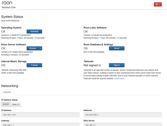Screen dimensions: 167x126
Task: Click the roon logo
Action: point(7,3)
